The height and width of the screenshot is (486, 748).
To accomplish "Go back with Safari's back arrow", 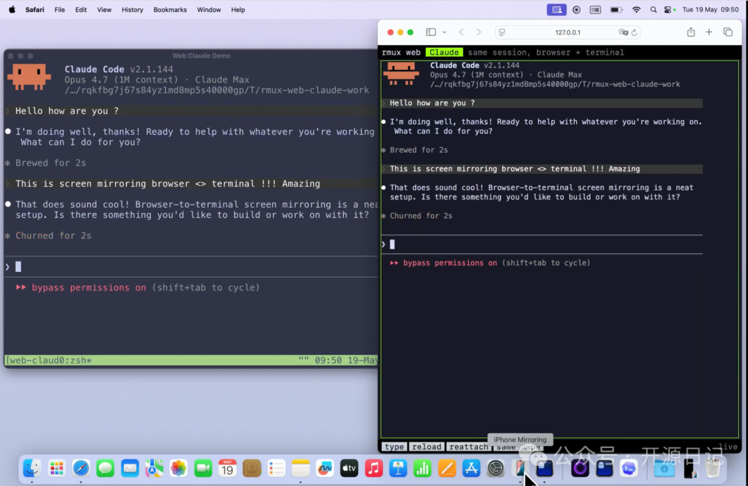I will click(x=461, y=32).
